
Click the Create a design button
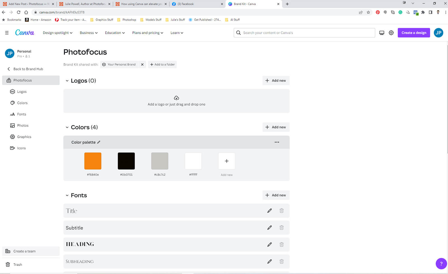414,33
